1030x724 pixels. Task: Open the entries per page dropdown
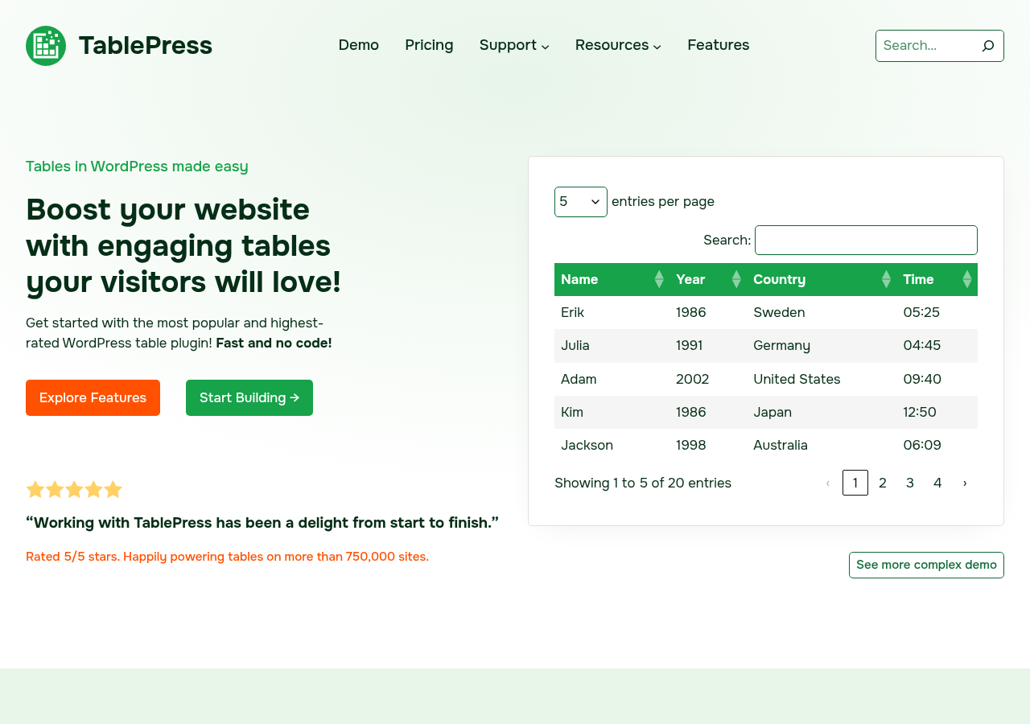(581, 202)
